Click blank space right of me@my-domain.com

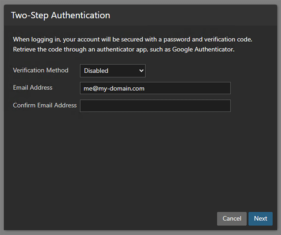[x=189, y=88]
